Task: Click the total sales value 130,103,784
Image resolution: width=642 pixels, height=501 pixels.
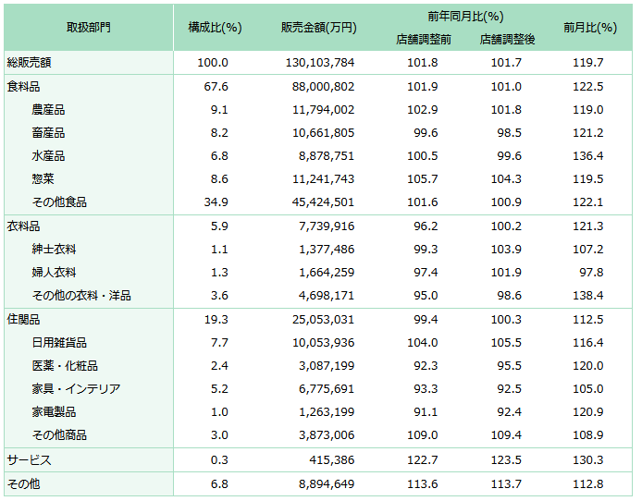Action: pyautogui.click(x=317, y=63)
